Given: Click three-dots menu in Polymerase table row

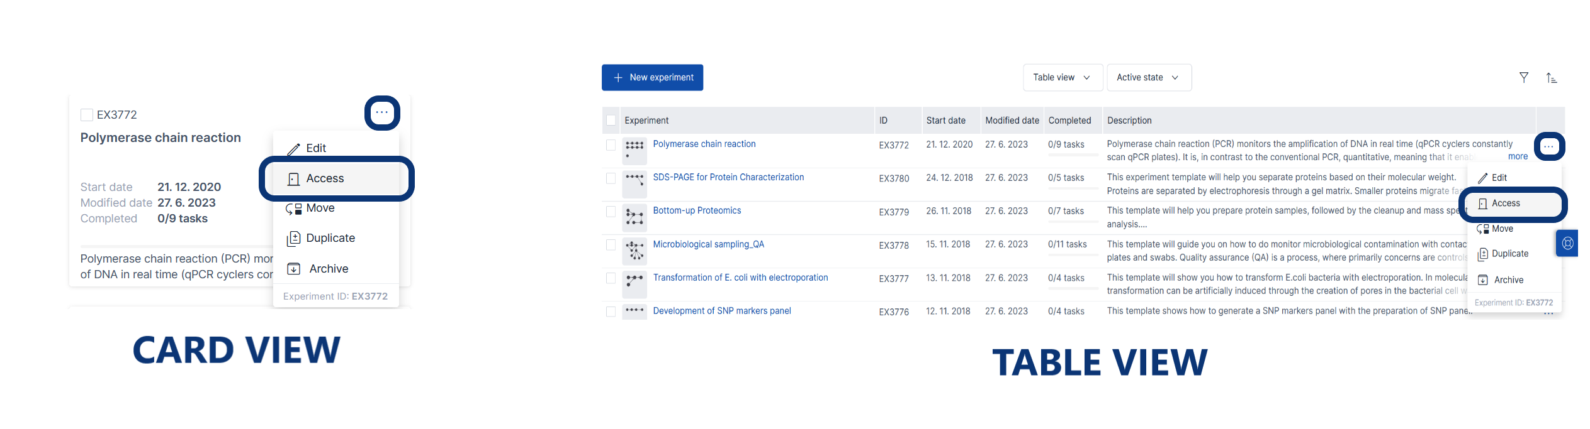Looking at the screenshot, I should tap(1549, 147).
